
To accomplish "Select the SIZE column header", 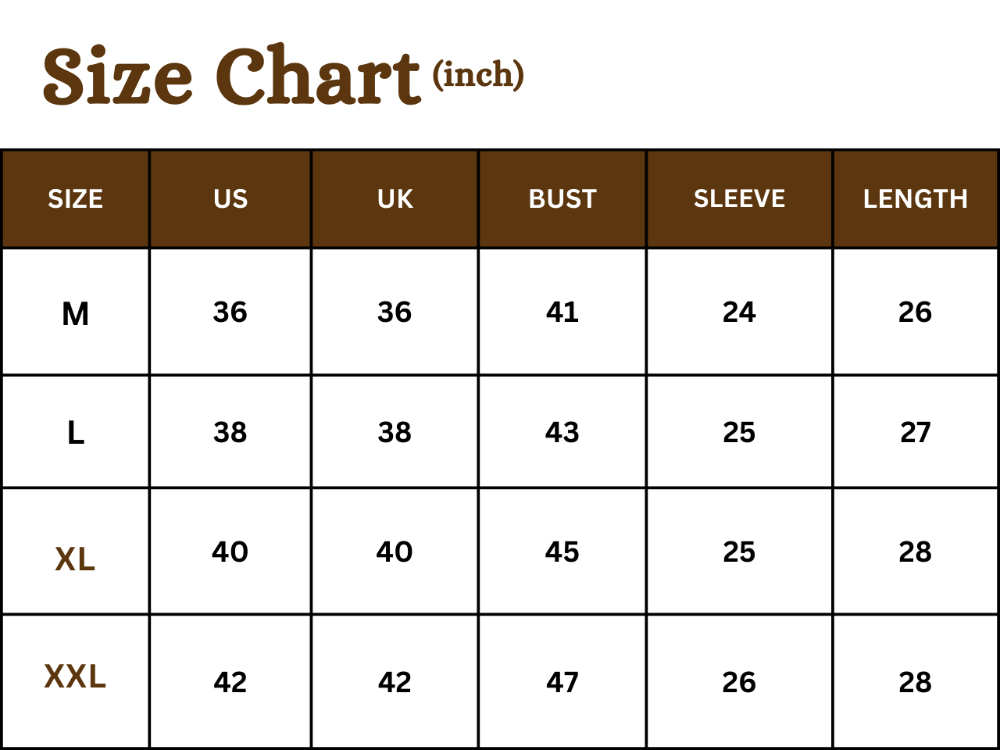I will 76,199.
